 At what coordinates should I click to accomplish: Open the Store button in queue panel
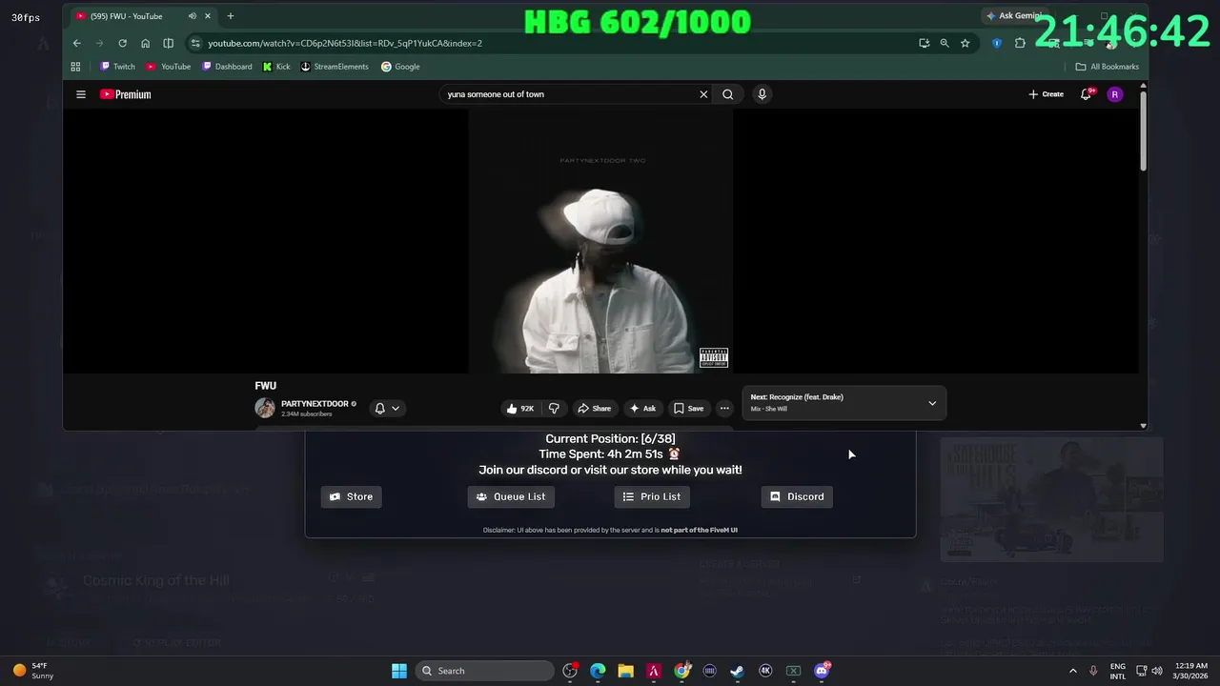(352, 496)
